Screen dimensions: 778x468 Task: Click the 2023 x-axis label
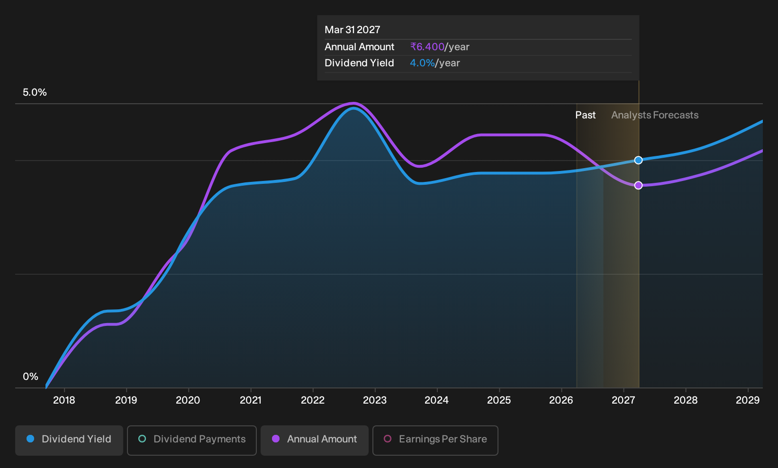click(x=375, y=400)
